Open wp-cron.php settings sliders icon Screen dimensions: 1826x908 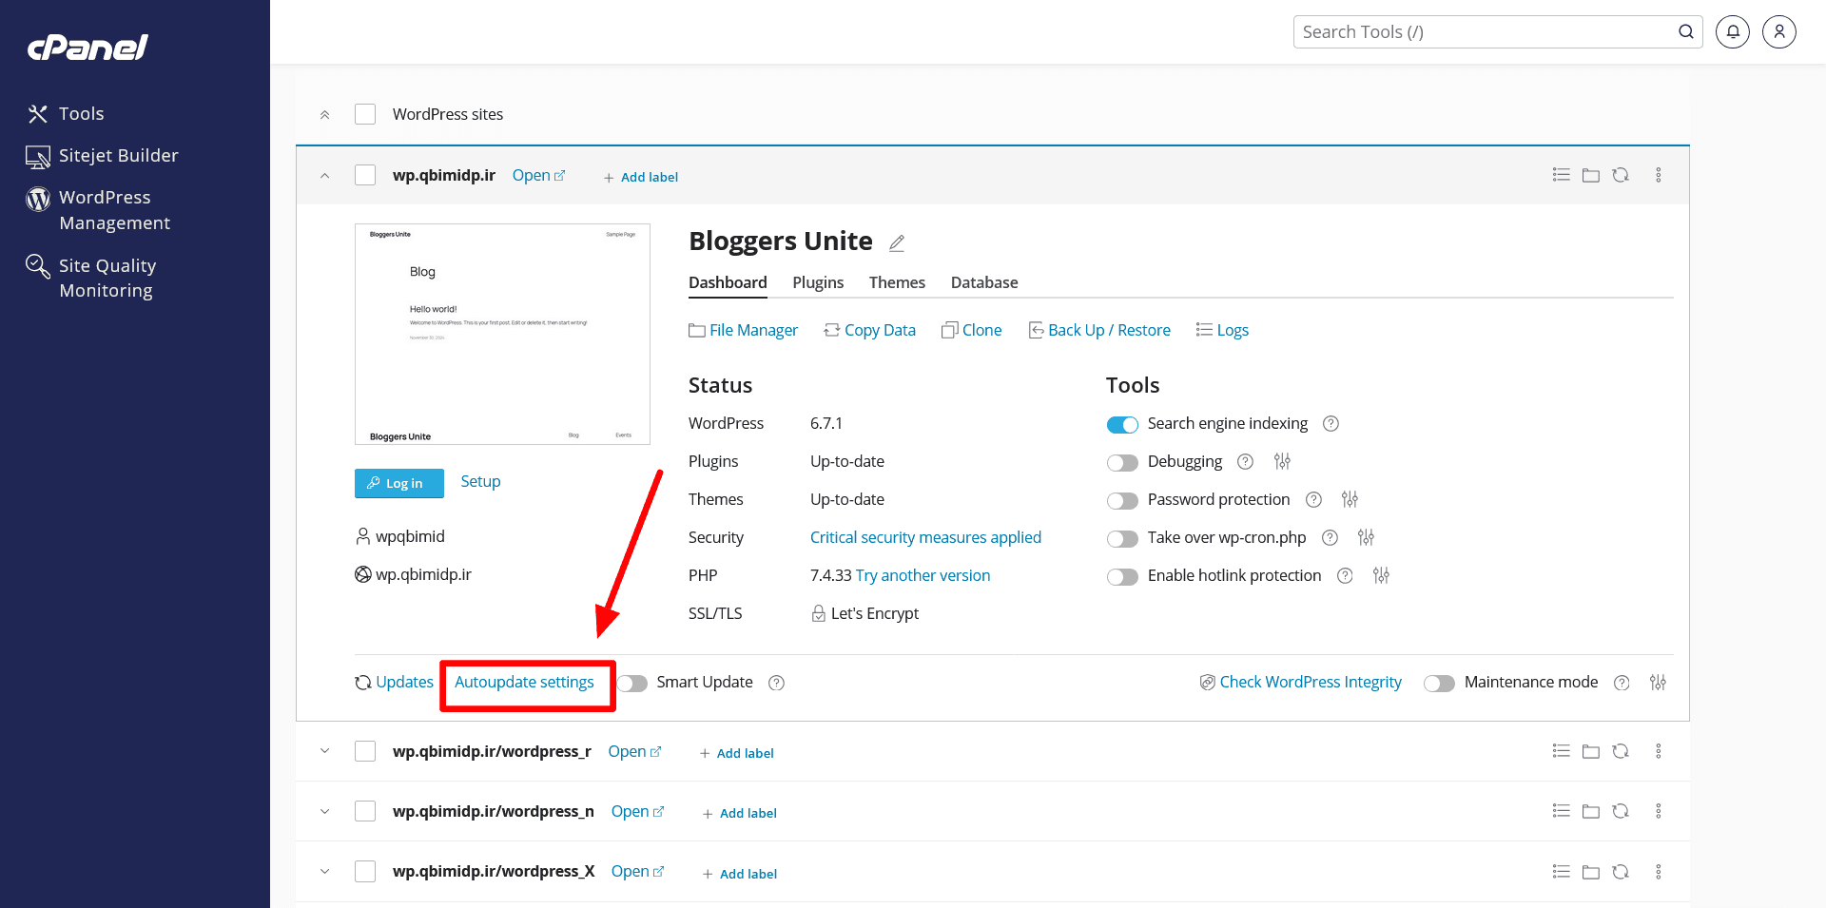(1366, 537)
